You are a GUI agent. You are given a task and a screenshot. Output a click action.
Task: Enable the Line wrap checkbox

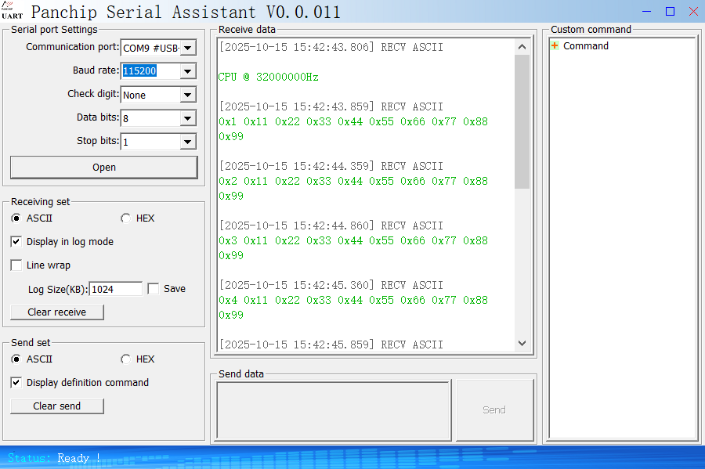[16, 265]
